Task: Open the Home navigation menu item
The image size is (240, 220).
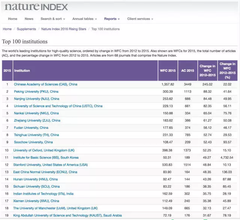Action: [13, 19]
